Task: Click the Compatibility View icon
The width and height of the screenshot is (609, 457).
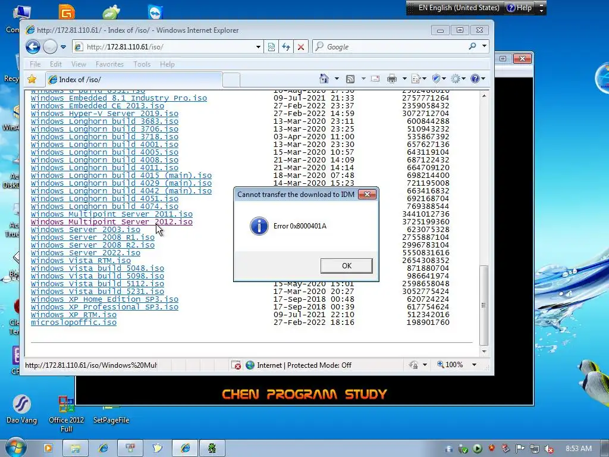Action: coord(271,47)
